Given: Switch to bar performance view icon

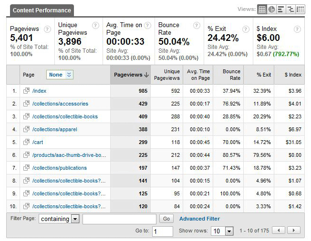Looking at the screenshot, I should 280,10.
